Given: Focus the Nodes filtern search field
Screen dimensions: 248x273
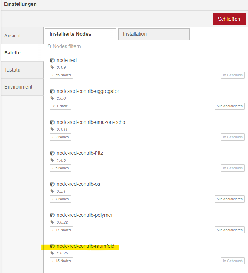Looking at the screenshot, I should pyautogui.click(x=146, y=47).
